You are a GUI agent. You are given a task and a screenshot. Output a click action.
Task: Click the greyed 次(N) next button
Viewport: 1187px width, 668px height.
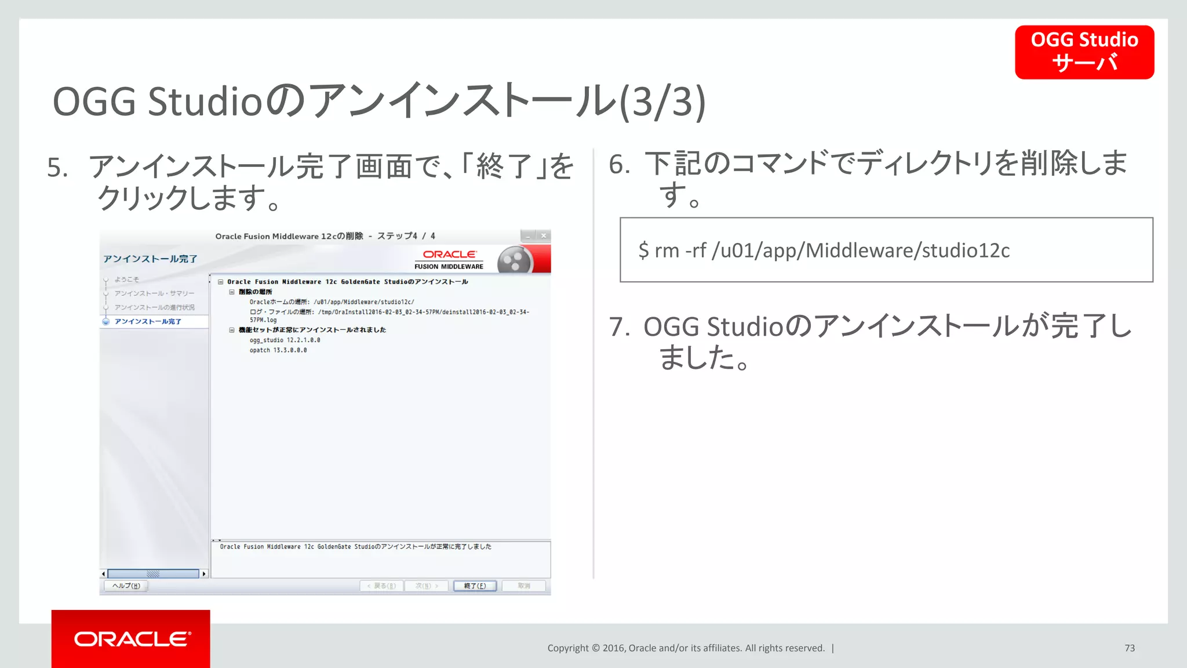[427, 586]
